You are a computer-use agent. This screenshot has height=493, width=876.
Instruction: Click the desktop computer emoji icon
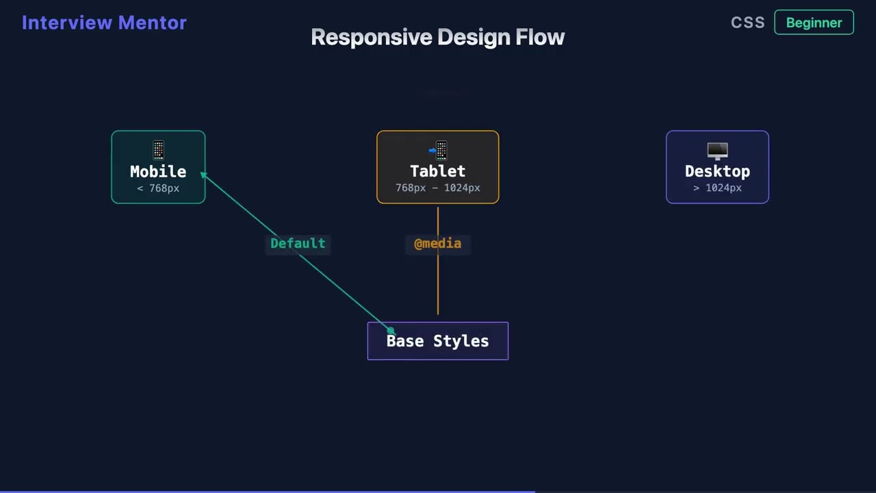pos(717,151)
